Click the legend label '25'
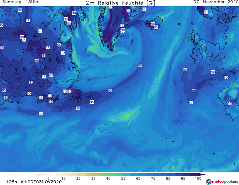 pyautogui.click(x=78, y=178)
